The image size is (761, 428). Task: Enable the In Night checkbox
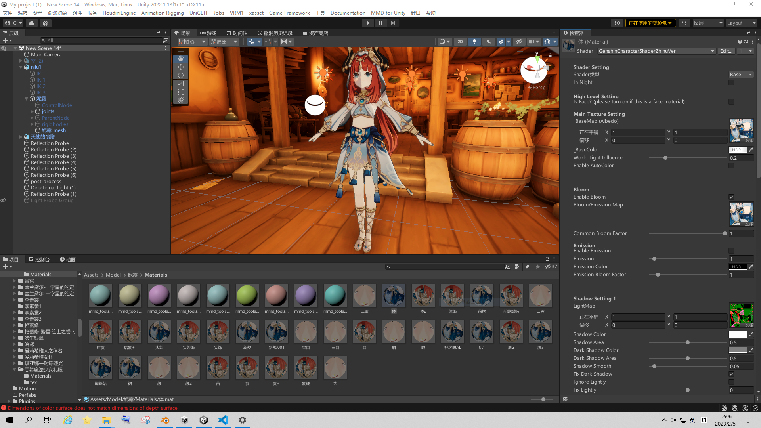pos(731,82)
